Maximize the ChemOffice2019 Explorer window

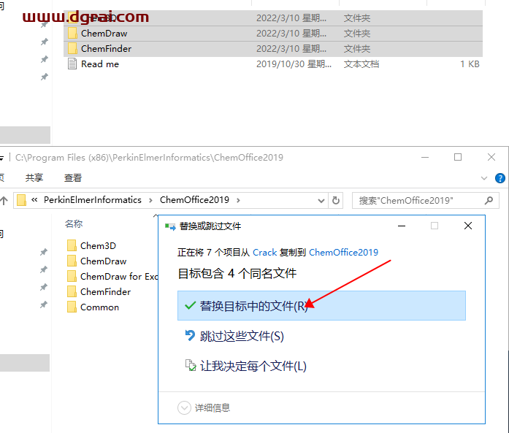tap(458, 157)
